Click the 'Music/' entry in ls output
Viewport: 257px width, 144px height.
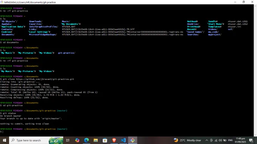[66, 21]
